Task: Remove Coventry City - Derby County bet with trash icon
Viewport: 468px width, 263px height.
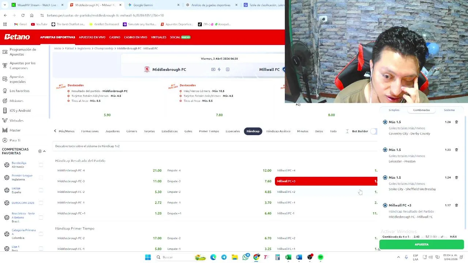Action: [x=456, y=122]
